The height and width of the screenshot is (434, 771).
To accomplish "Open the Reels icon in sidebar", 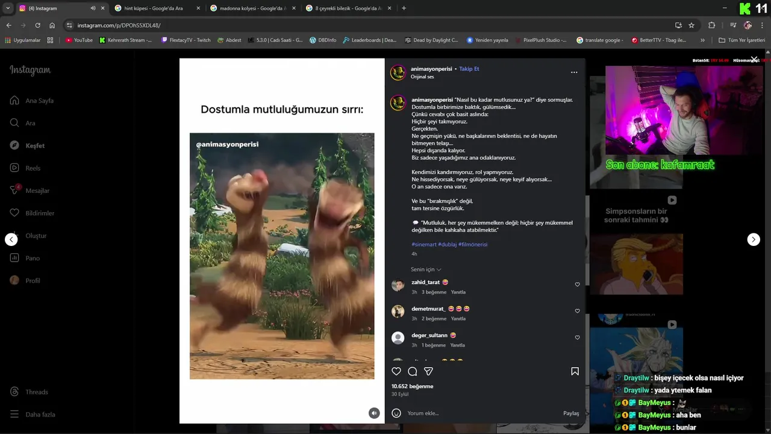I will tap(14, 168).
